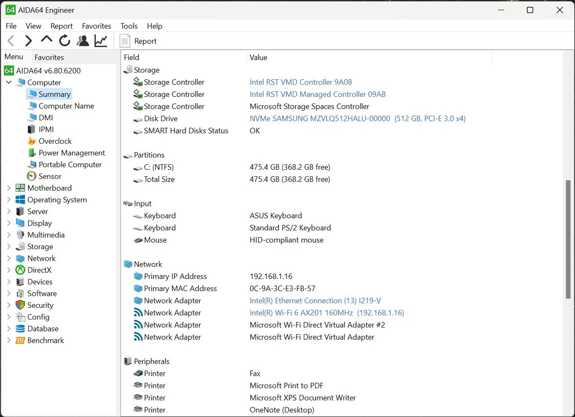
Task: Click the forward navigation arrow icon
Action: coord(28,41)
